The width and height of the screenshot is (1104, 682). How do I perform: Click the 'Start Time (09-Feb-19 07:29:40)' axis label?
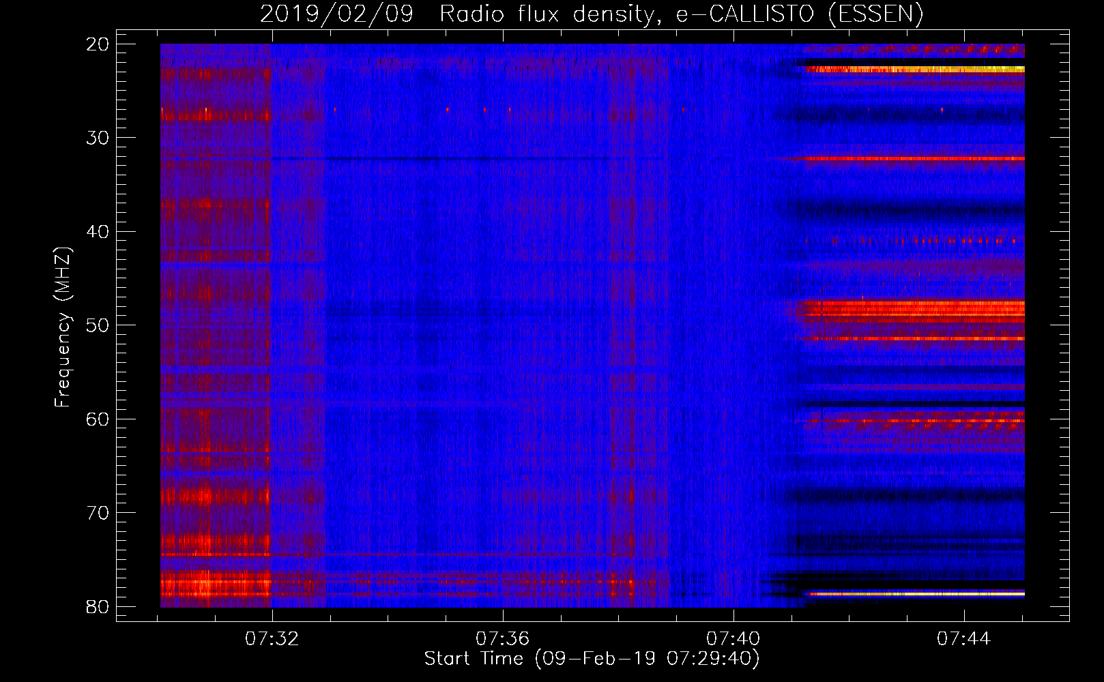coord(592,659)
